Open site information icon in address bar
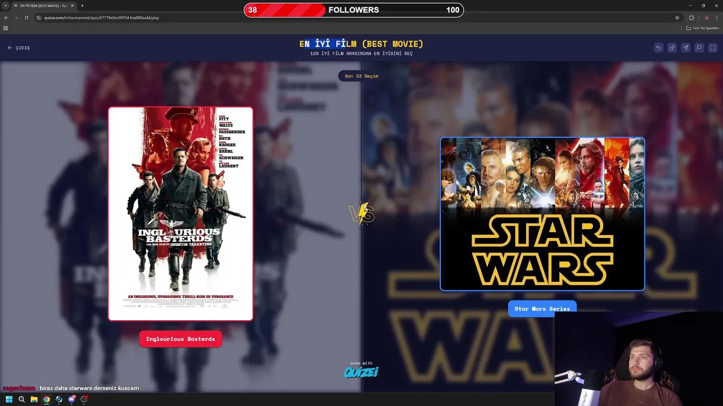 (x=39, y=17)
